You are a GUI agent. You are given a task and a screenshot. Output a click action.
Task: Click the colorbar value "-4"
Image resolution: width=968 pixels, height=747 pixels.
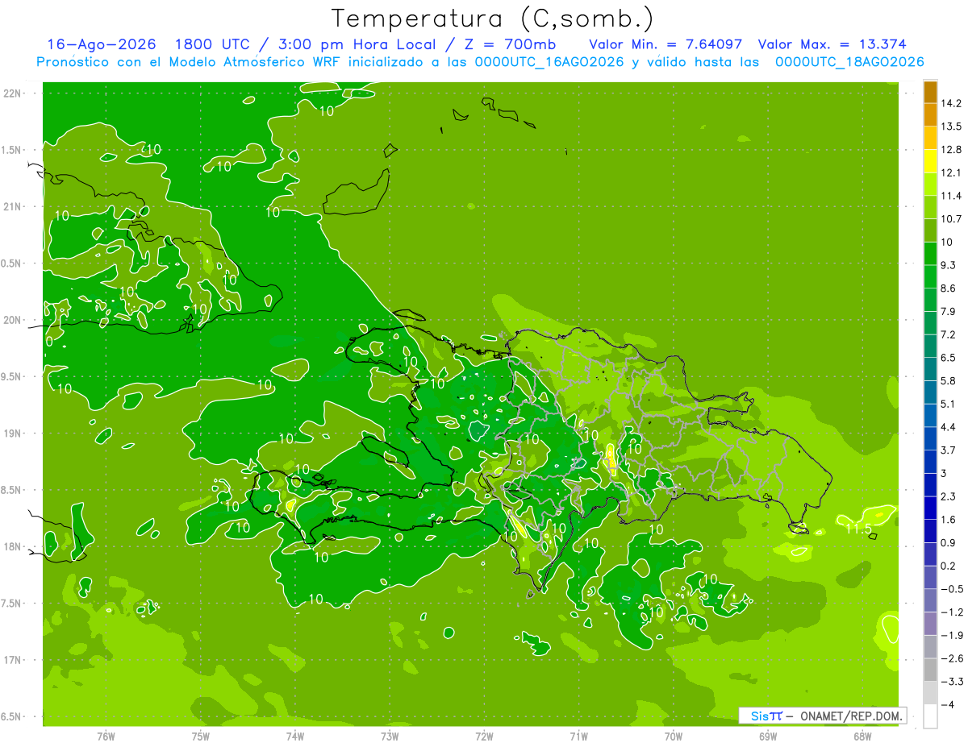(x=948, y=705)
